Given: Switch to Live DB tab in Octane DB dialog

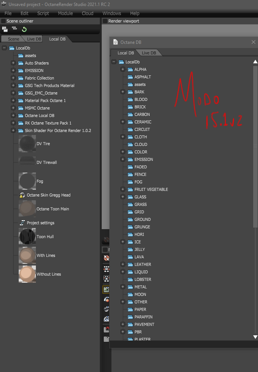Looking at the screenshot, I should point(149,53).
